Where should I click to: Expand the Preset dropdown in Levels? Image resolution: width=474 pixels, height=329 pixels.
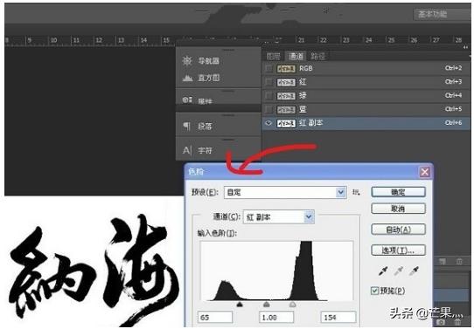tap(341, 192)
